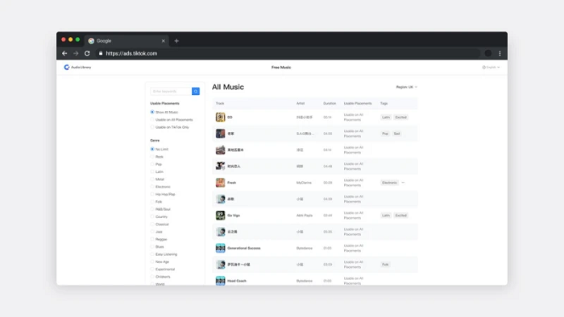564x317 pixels.
Task: Click the Free Music header item
Action: coord(281,68)
